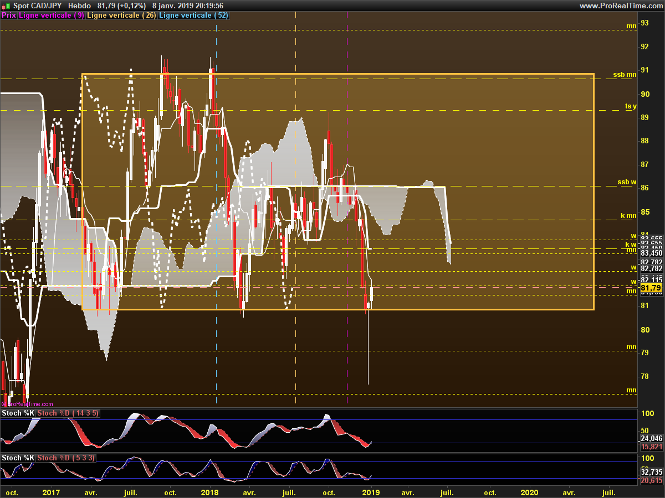Click the 24,046 stochastic value tag
This screenshot has width=665, height=498.
(651, 437)
